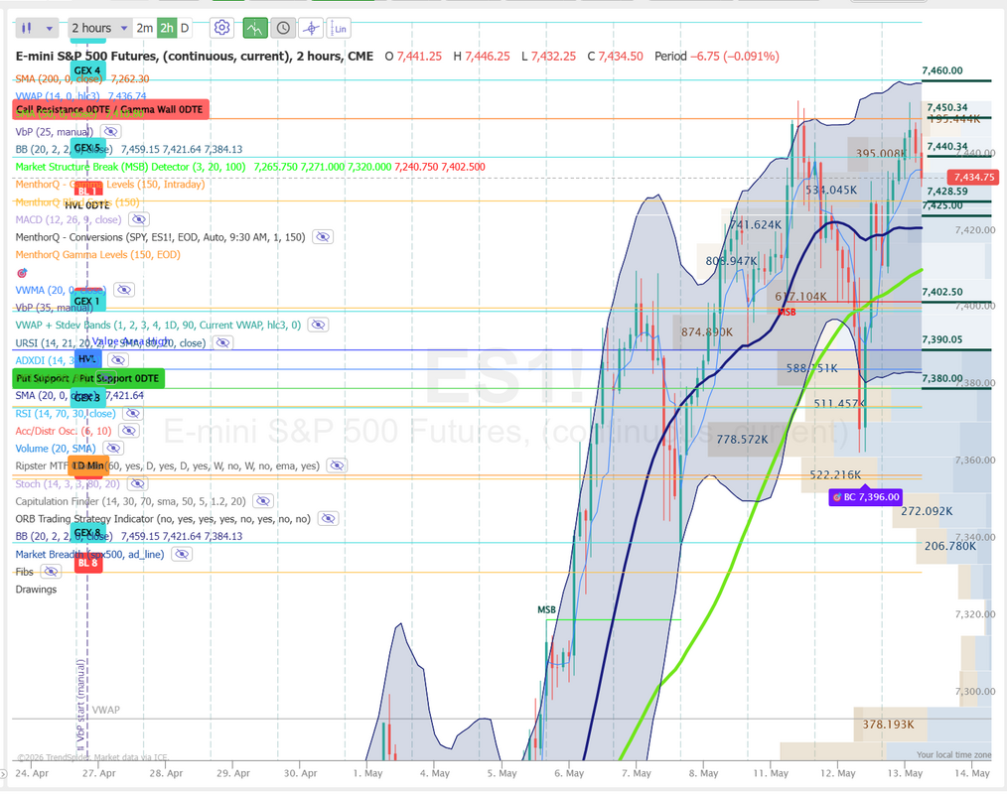Click the current price tag 7,434.75
Image resolution: width=1007 pixels, height=794 pixels.
(973, 177)
